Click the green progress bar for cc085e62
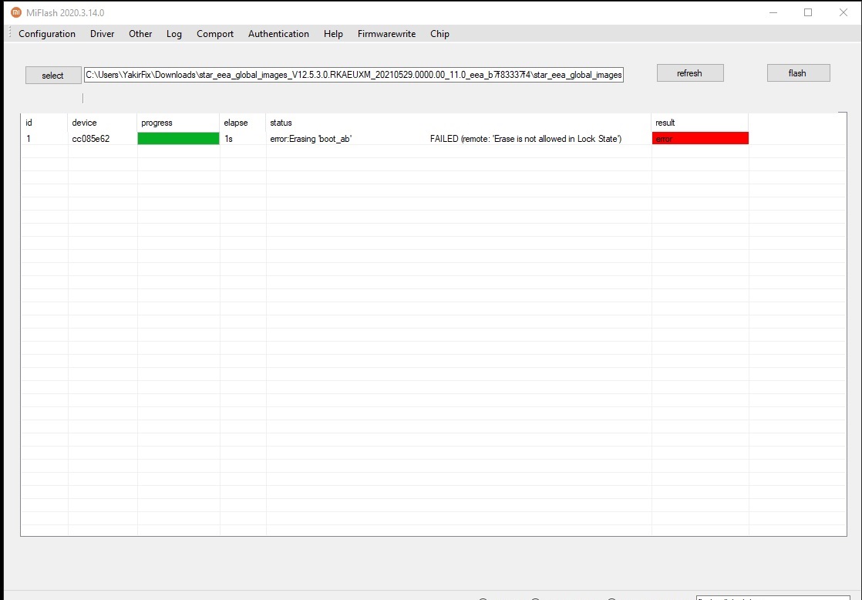 [x=178, y=139]
